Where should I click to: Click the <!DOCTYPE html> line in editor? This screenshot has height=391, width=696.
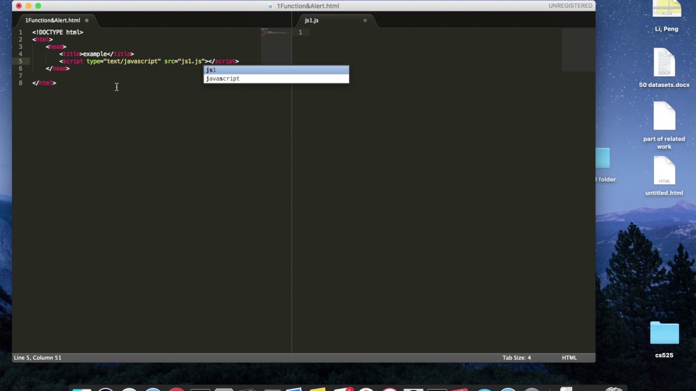point(58,32)
